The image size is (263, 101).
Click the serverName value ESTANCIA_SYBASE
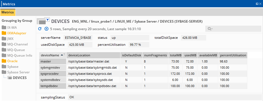coord(78,38)
